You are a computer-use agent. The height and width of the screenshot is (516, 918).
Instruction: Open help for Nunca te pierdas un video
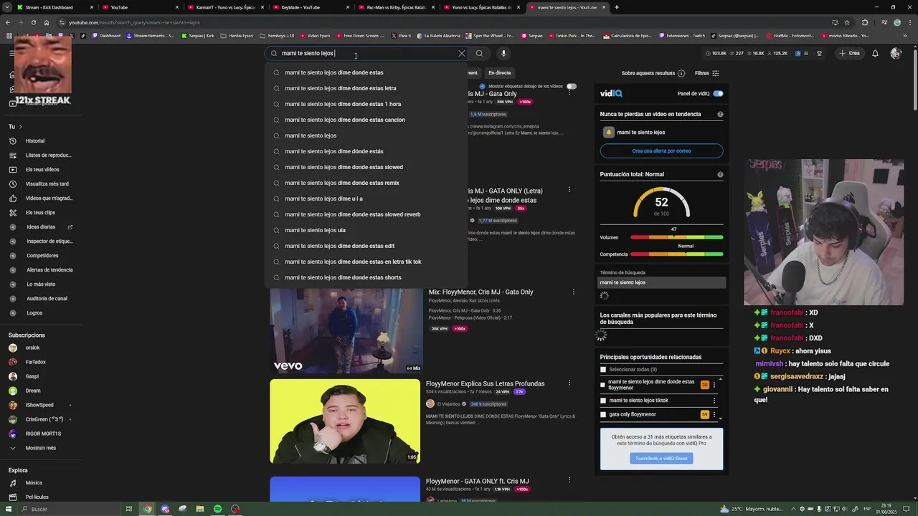pyautogui.click(x=720, y=114)
